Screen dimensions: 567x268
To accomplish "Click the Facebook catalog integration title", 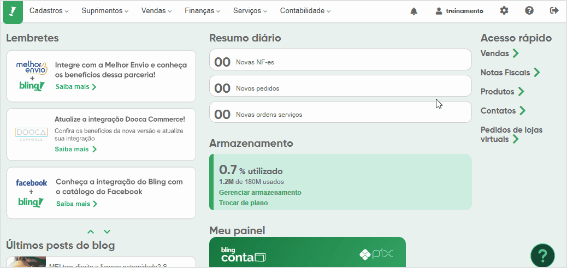I will 119,187.
